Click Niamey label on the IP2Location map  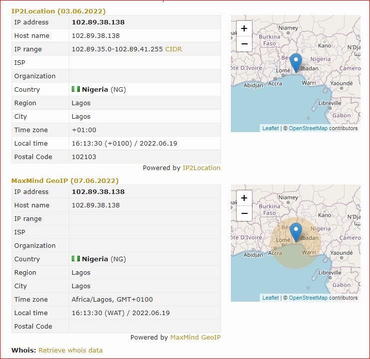coord(288,28)
